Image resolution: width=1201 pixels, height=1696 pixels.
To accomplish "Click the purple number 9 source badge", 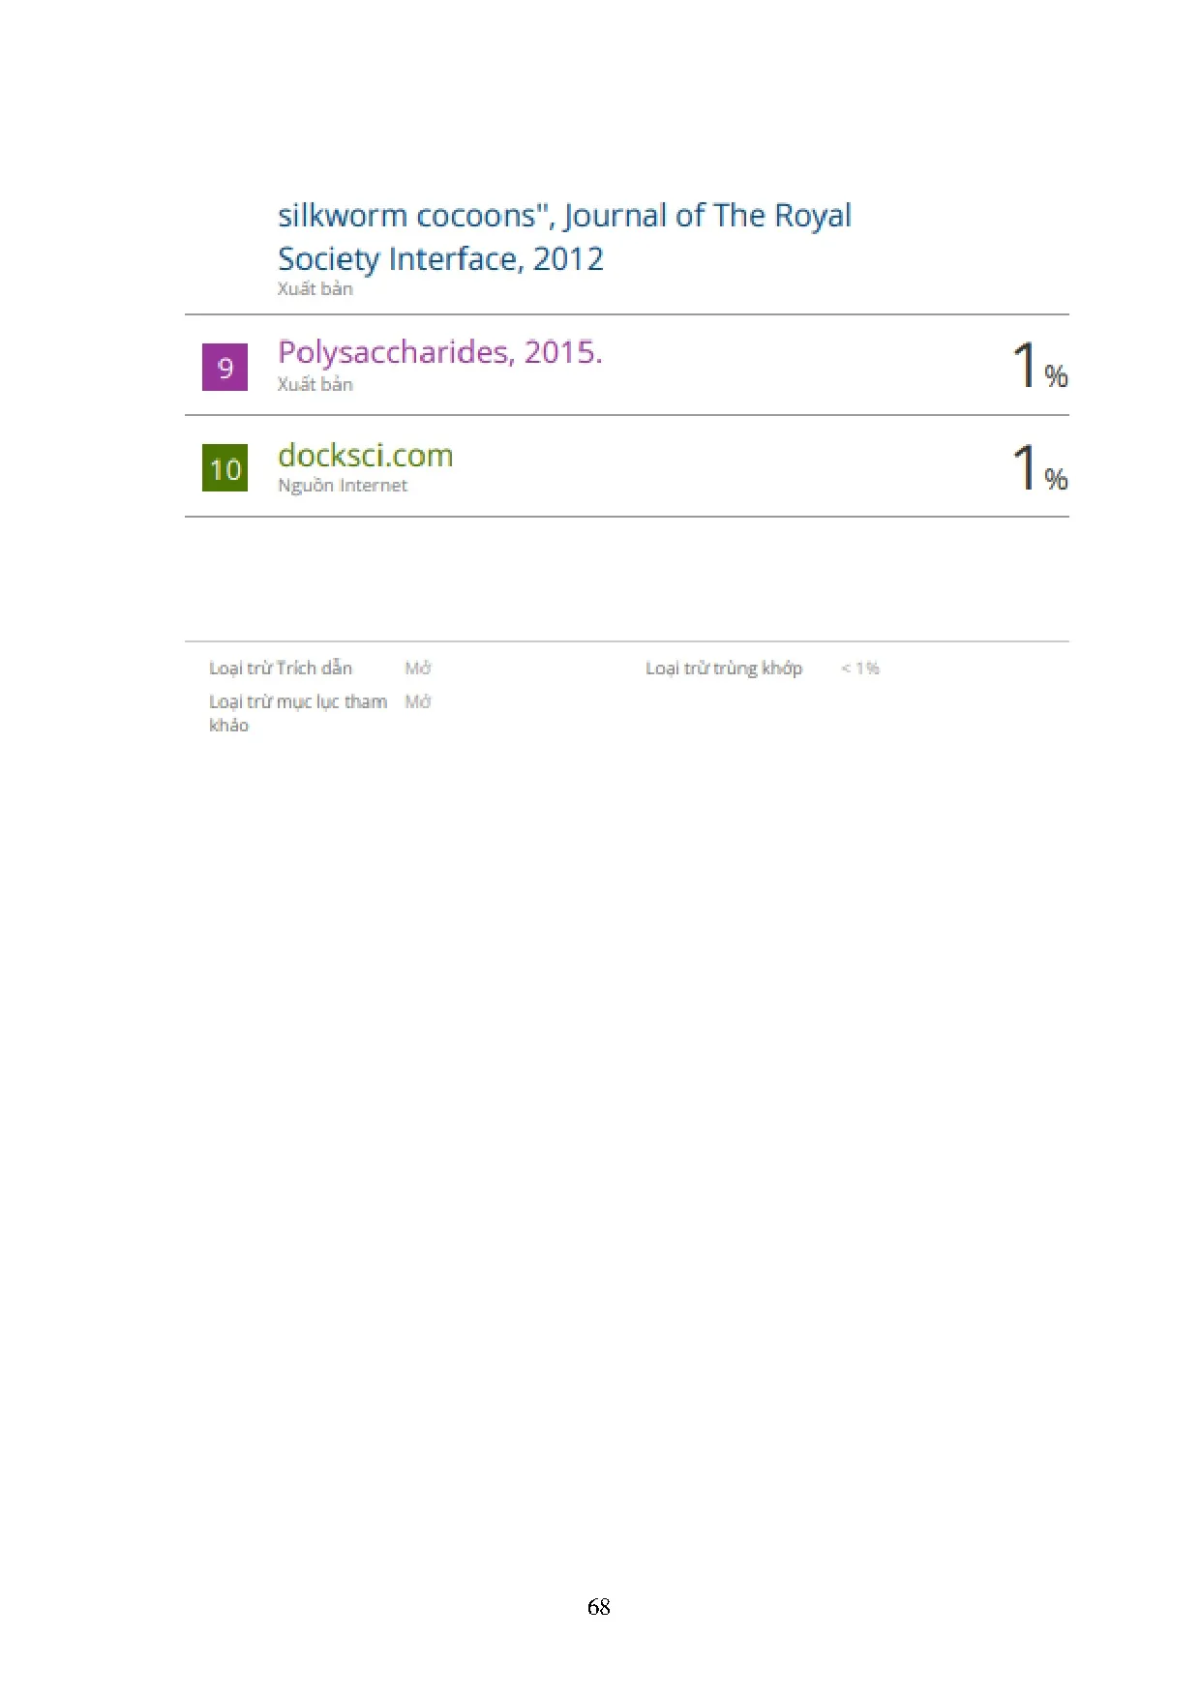I will pyautogui.click(x=225, y=368).
